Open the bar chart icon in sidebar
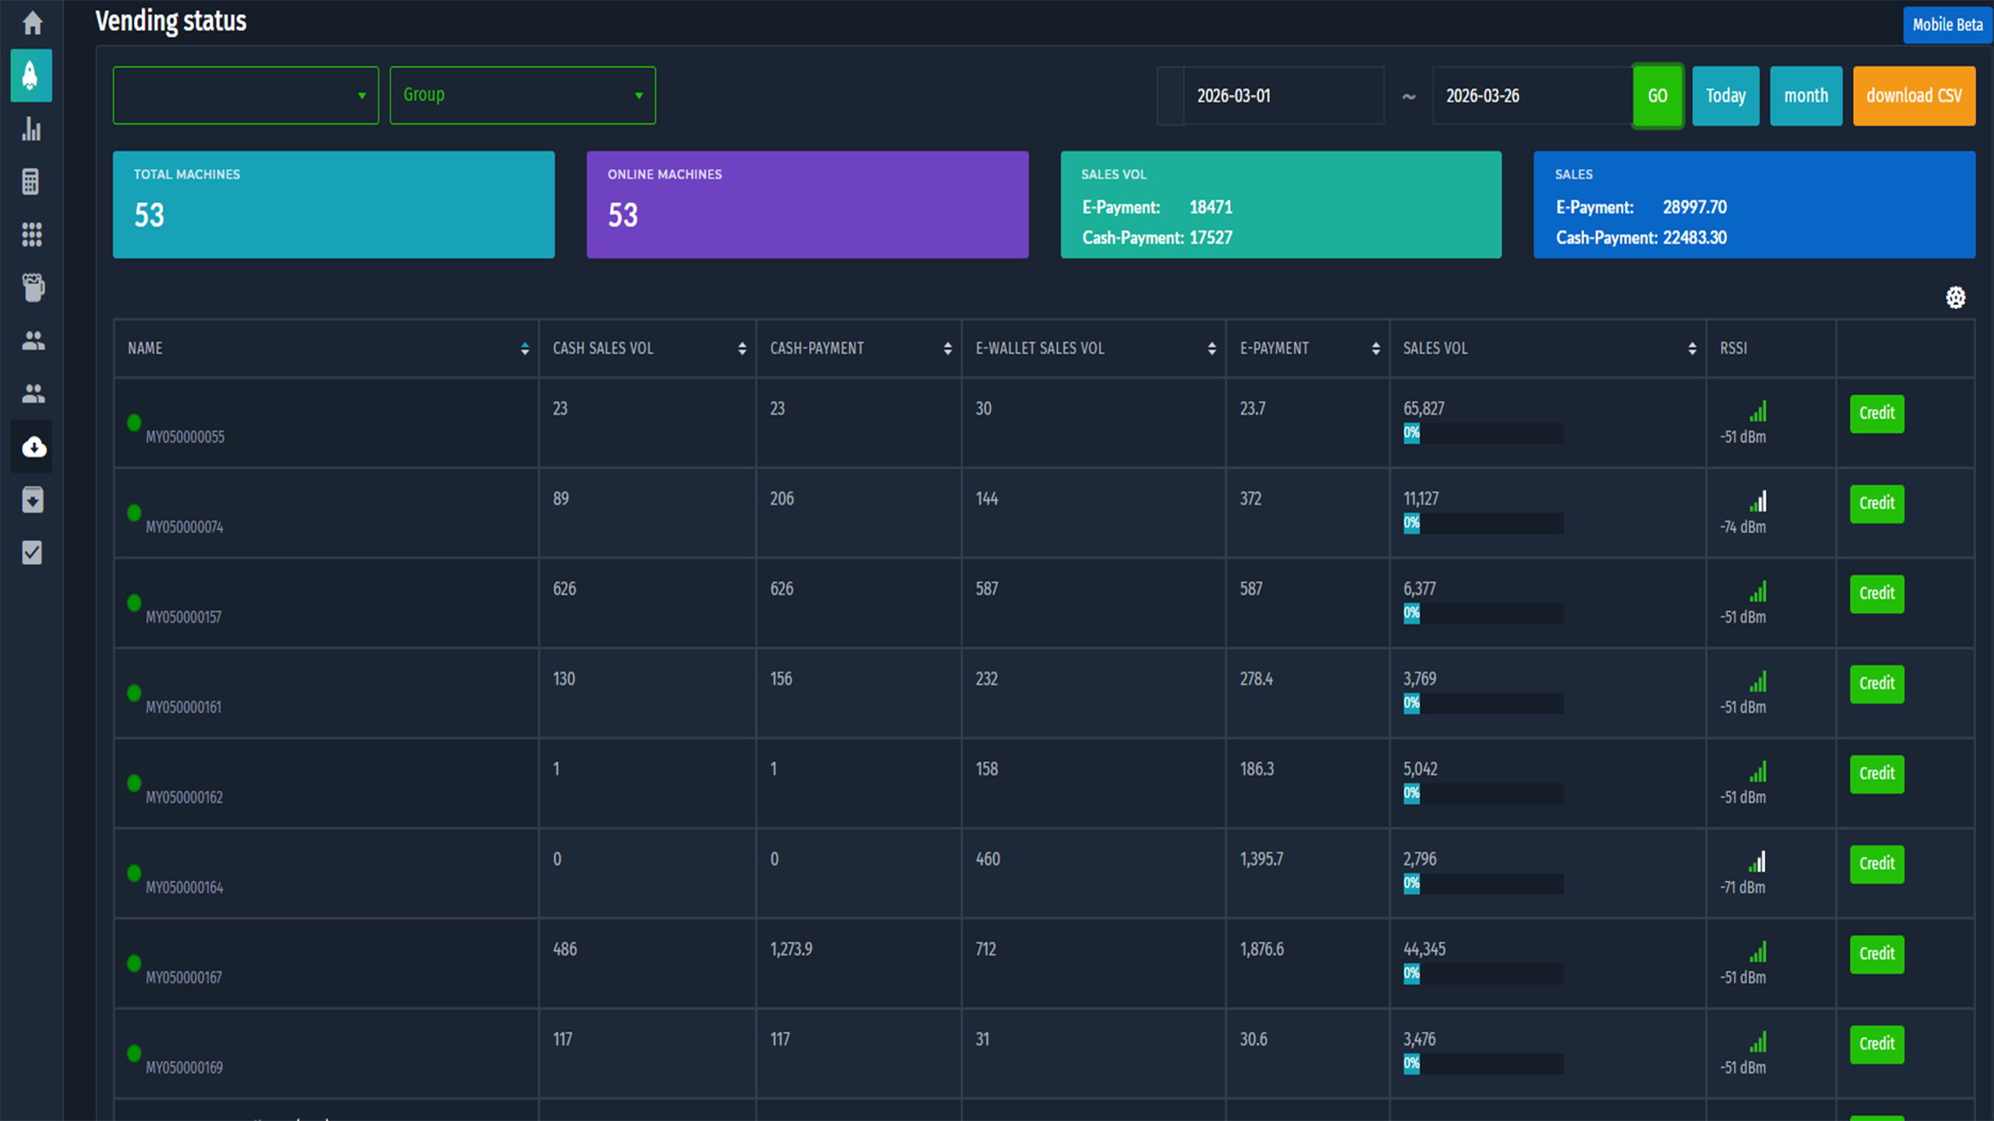 31,129
